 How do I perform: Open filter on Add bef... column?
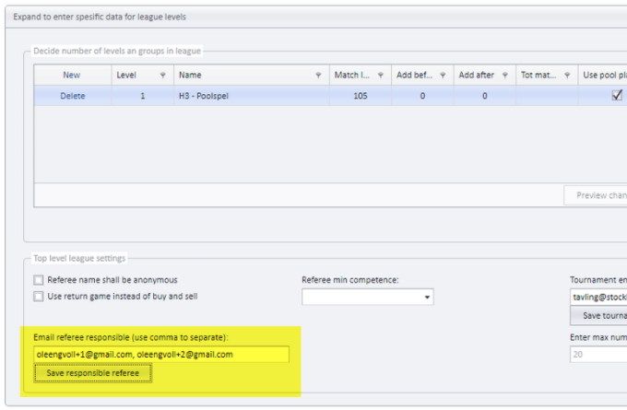coord(443,76)
